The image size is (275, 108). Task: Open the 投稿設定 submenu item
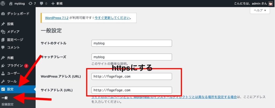click(7, 105)
